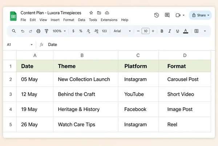Open the Extensions menu
Viewport: 218px width, 146px height.
pos(109,20)
